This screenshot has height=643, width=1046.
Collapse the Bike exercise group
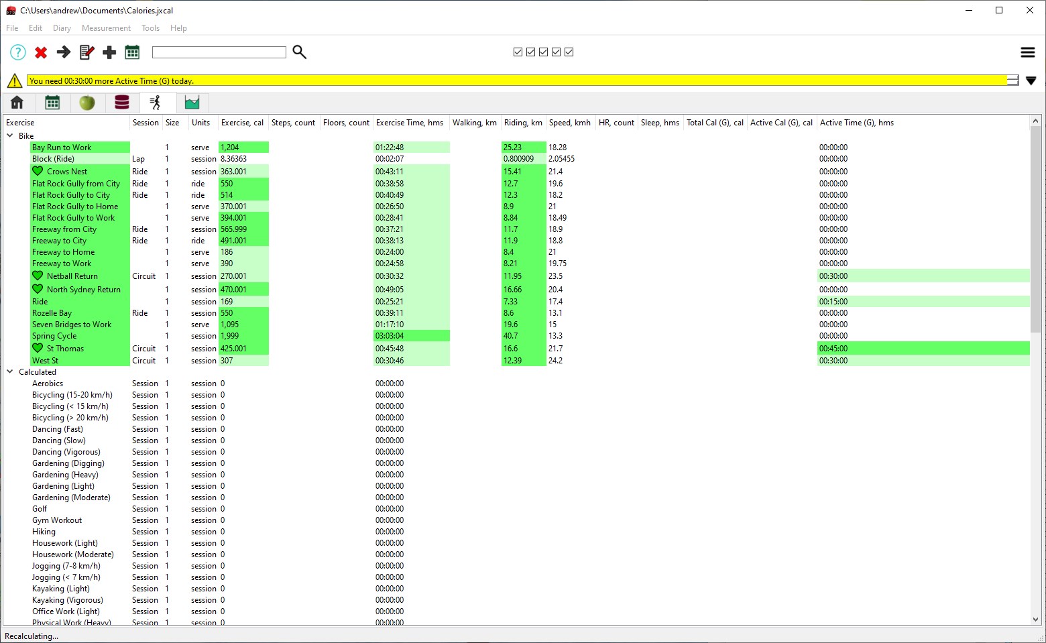pyautogui.click(x=10, y=135)
